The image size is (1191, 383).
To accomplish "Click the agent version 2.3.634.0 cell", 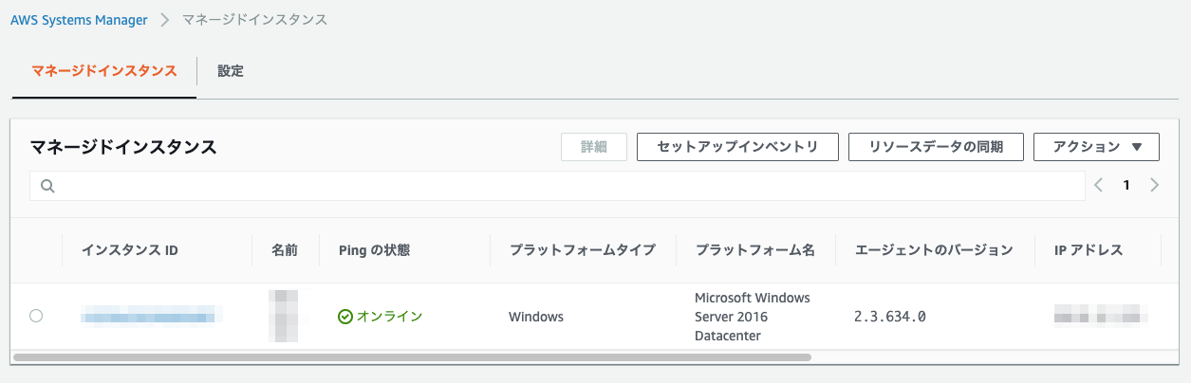I will [x=890, y=317].
